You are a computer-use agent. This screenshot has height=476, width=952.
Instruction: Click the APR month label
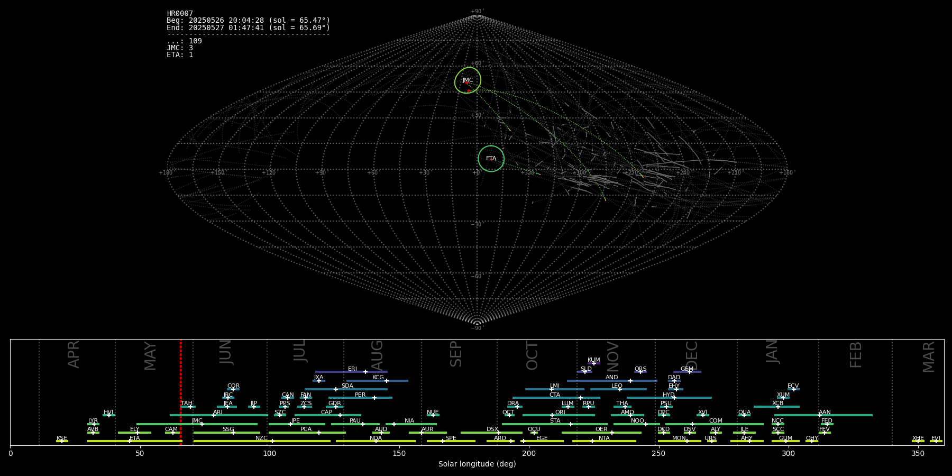[x=74, y=354]
